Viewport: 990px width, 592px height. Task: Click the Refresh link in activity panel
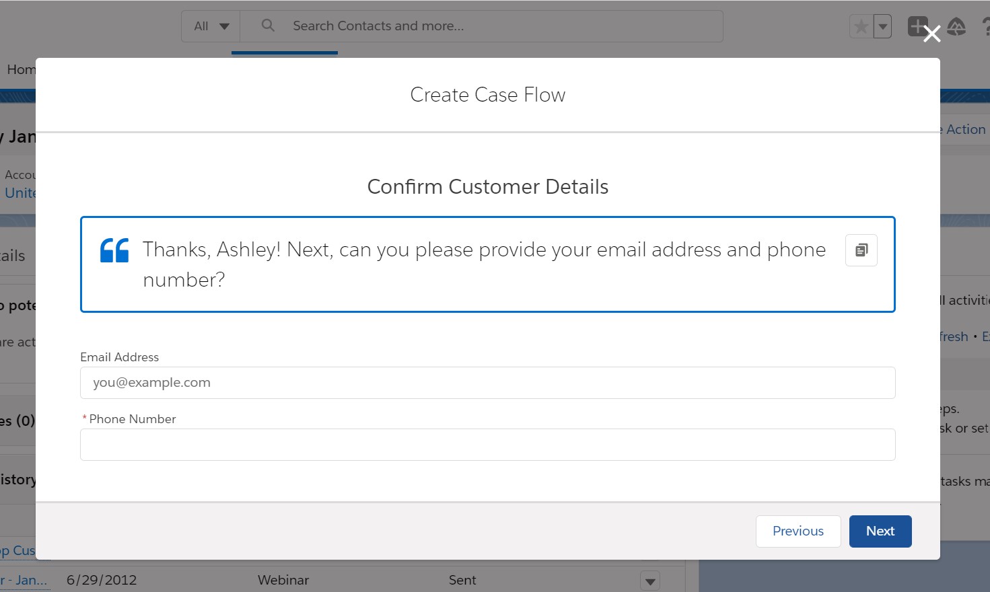tap(954, 336)
